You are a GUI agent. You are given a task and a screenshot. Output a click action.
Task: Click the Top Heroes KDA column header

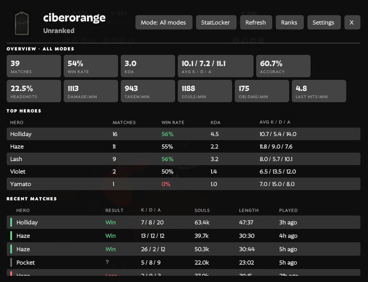(x=216, y=122)
